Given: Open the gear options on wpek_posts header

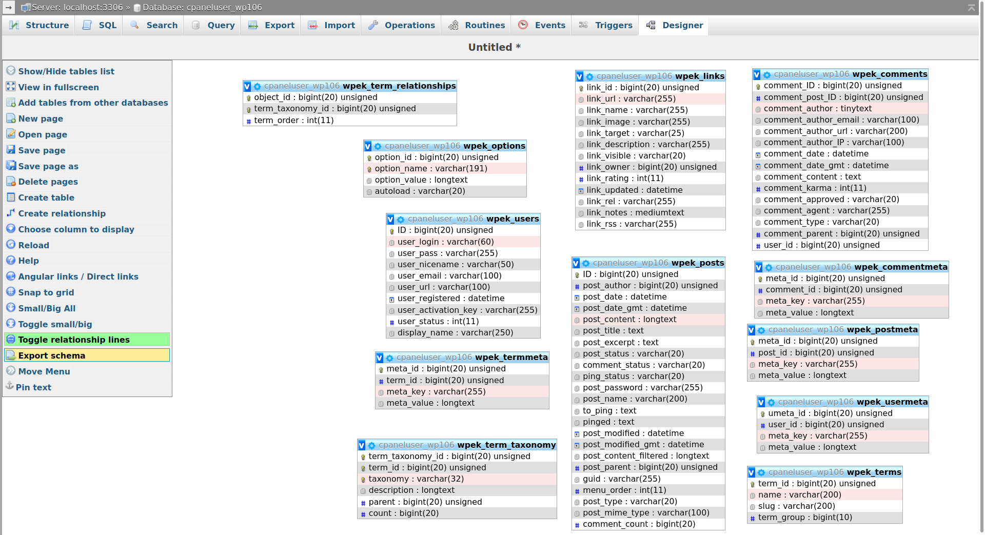Looking at the screenshot, I should [585, 263].
